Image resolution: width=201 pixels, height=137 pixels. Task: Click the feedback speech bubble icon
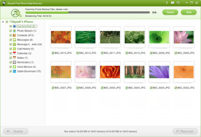click(172, 3)
